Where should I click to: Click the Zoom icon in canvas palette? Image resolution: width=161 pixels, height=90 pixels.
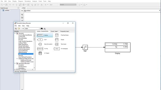pos(22,15)
